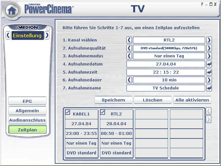This screenshot has height=166, width=221.
Task: Delete the schedule with Löschen
Action: (x=153, y=100)
